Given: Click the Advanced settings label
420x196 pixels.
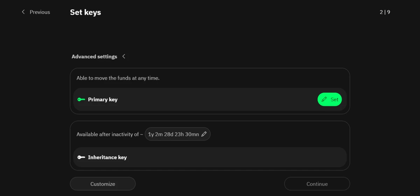Looking at the screenshot, I should [x=94, y=57].
